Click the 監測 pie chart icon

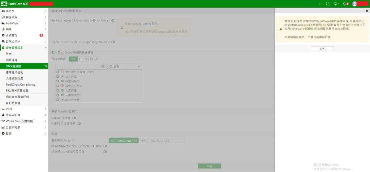(3, 133)
